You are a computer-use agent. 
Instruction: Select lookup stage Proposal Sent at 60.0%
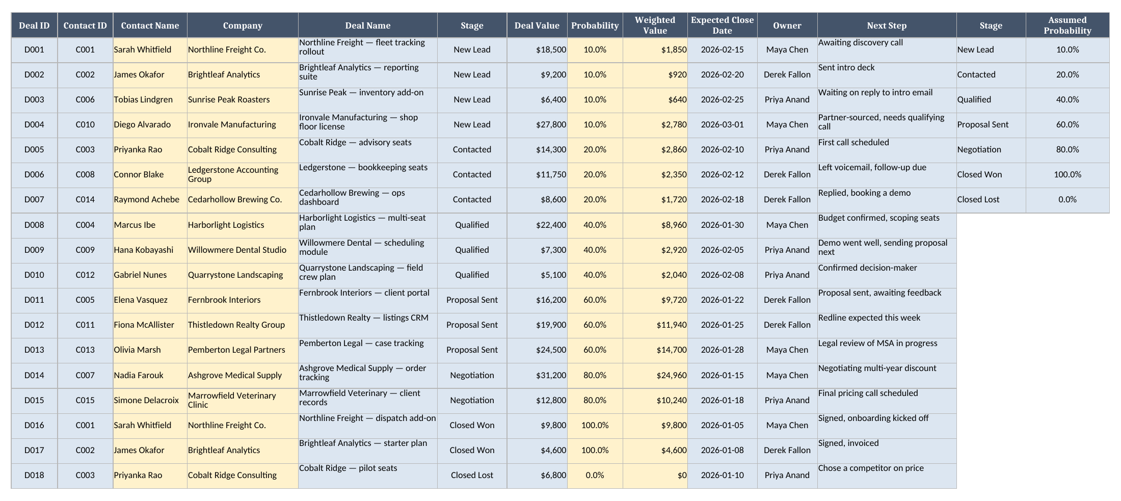(x=991, y=125)
